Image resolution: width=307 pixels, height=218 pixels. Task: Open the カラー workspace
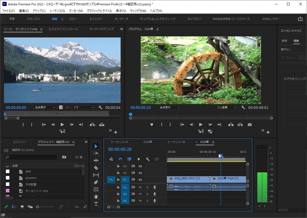(73, 19)
